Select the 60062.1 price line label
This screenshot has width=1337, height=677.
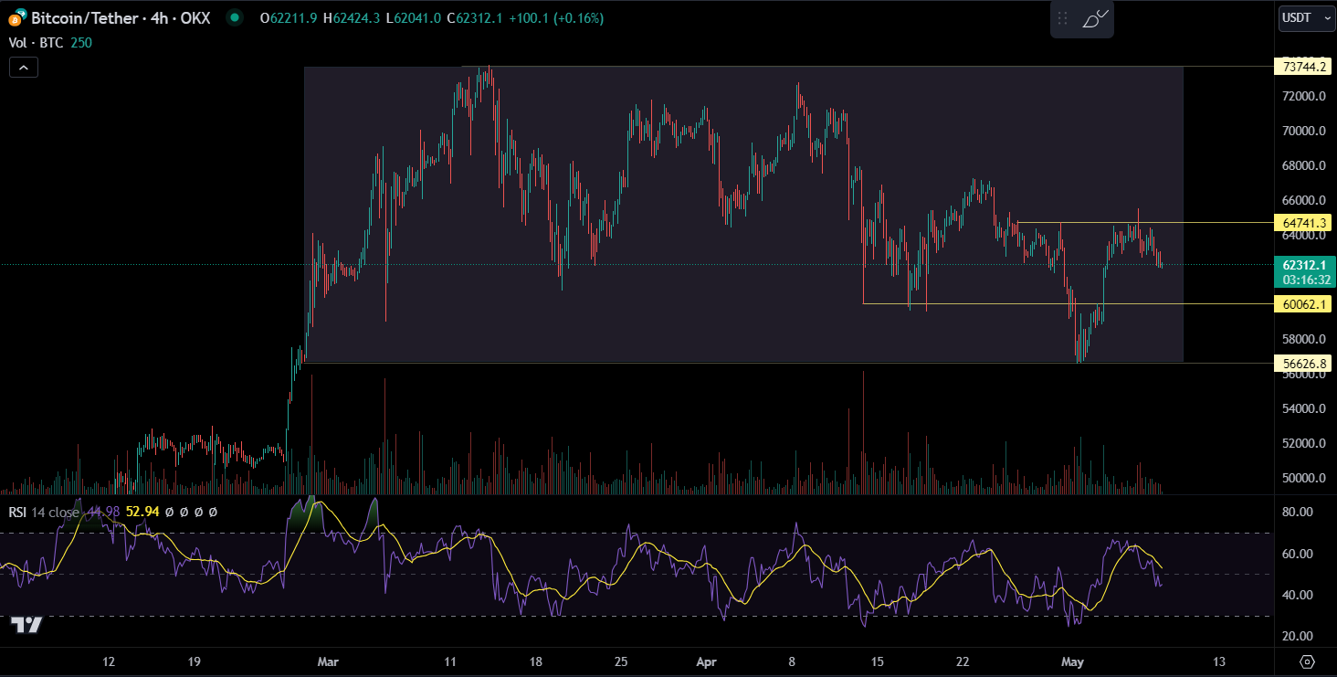[x=1304, y=304]
